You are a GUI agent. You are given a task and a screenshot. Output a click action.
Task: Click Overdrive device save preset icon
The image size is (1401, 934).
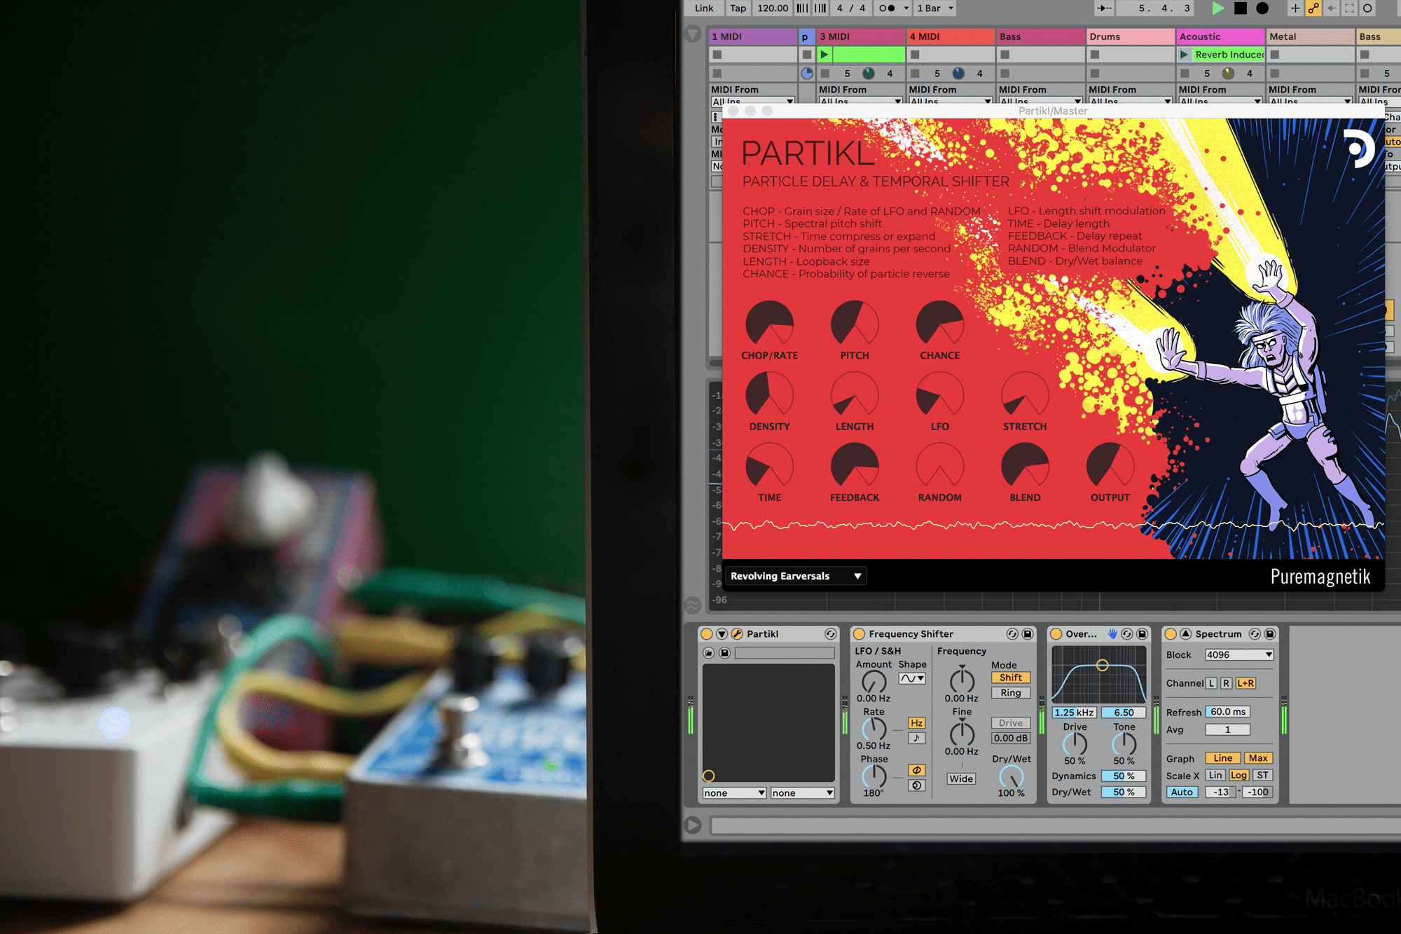click(1142, 634)
